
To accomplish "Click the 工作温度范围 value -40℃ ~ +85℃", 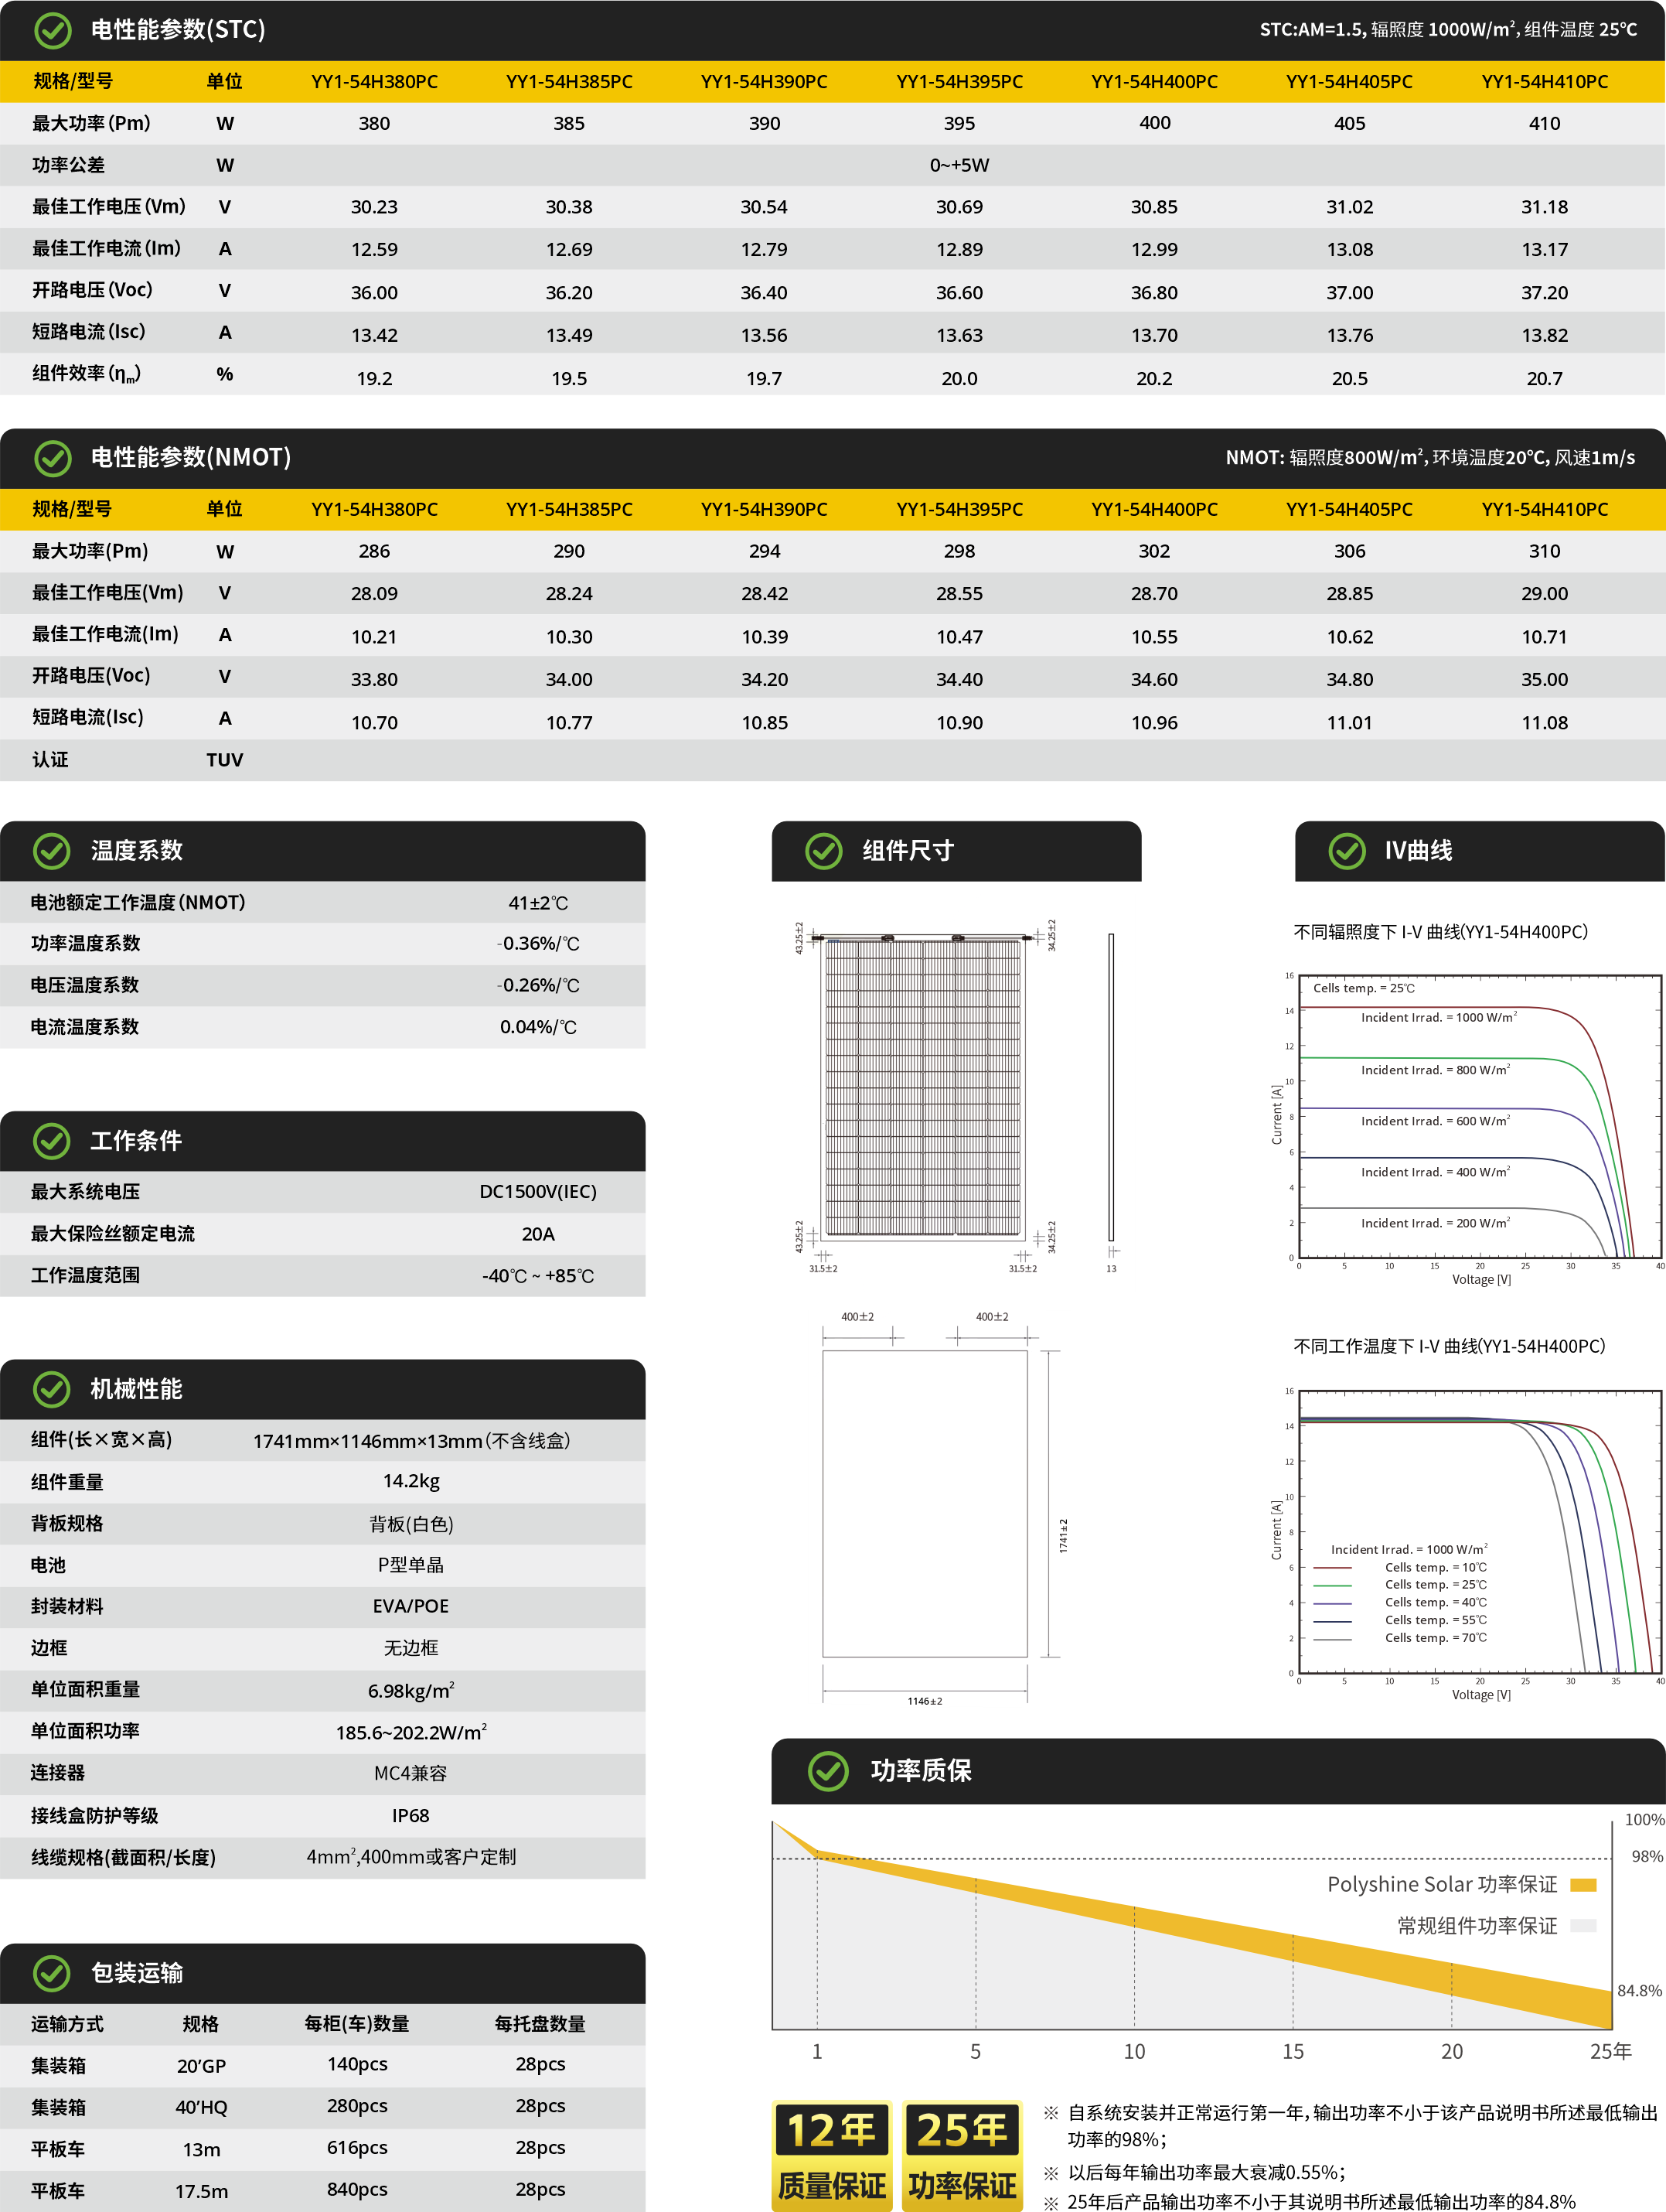I will click(x=539, y=1276).
